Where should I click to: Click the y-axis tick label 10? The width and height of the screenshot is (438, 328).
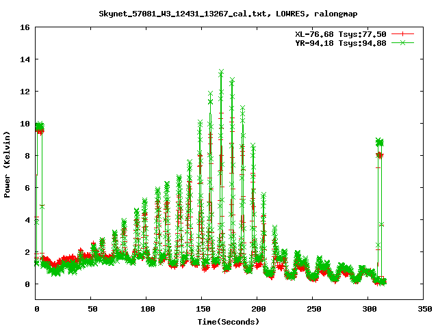[25, 124]
